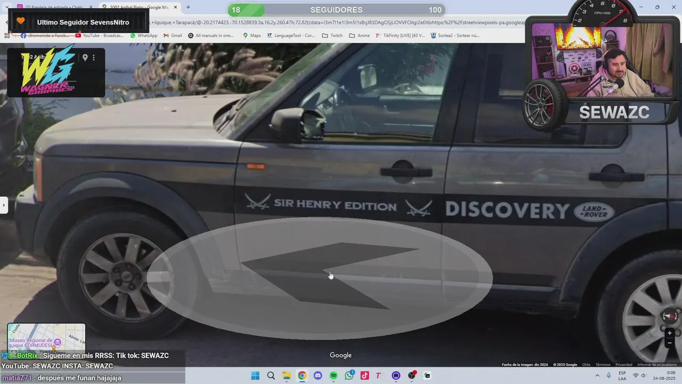Open the WhatsApp bookmark
Screen dimensions: 682x384
click(x=144, y=35)
